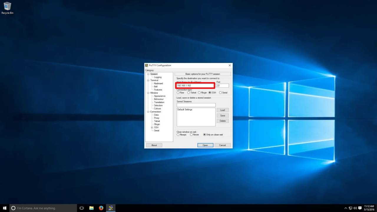Viewport: 377px width, 212px height.
Task: Select Raw connection type
Action: click(181, 93)
